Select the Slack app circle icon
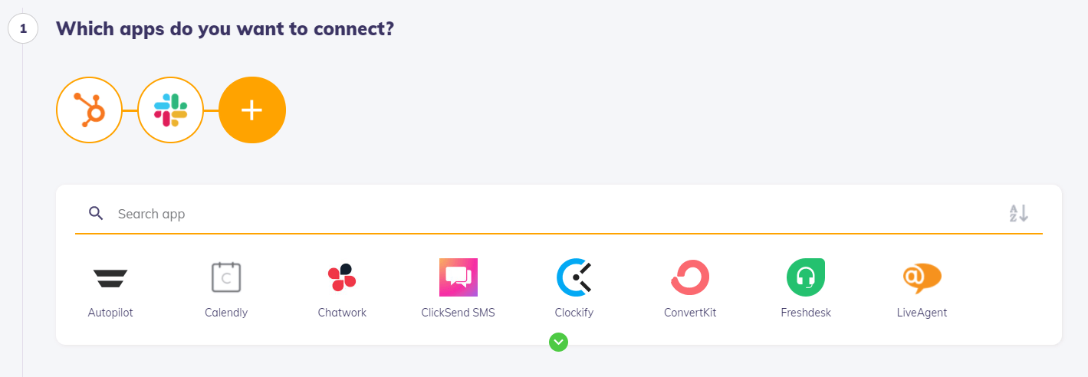The image size is (1088, 377). pos(170,111)
